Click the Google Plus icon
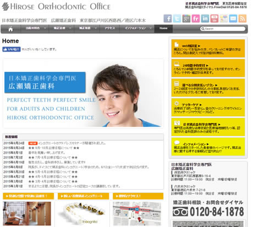This screenshot has height=227, width=253. pos(186,19)
